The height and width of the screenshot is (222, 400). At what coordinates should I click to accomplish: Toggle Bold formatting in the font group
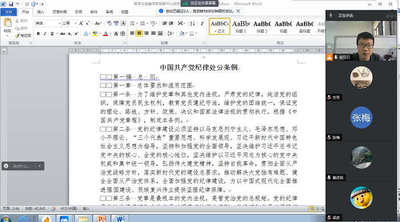(38, 34)
